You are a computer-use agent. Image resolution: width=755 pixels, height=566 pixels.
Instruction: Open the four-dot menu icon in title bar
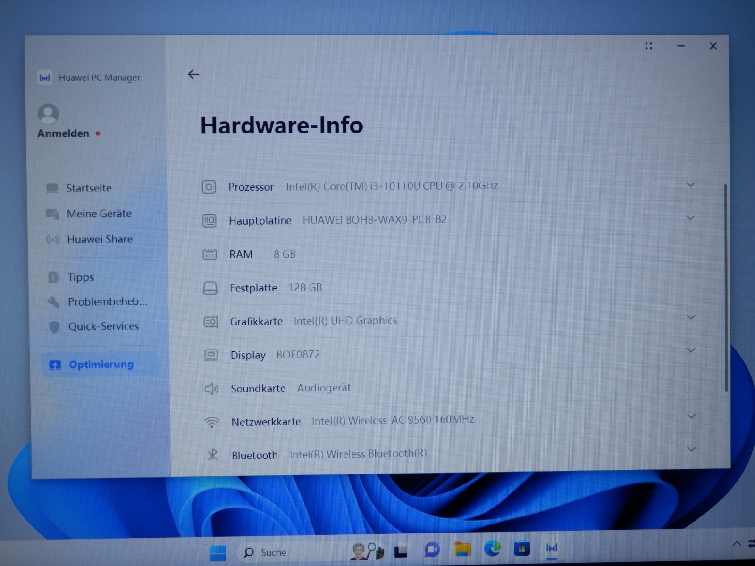(x=649, y=46)
